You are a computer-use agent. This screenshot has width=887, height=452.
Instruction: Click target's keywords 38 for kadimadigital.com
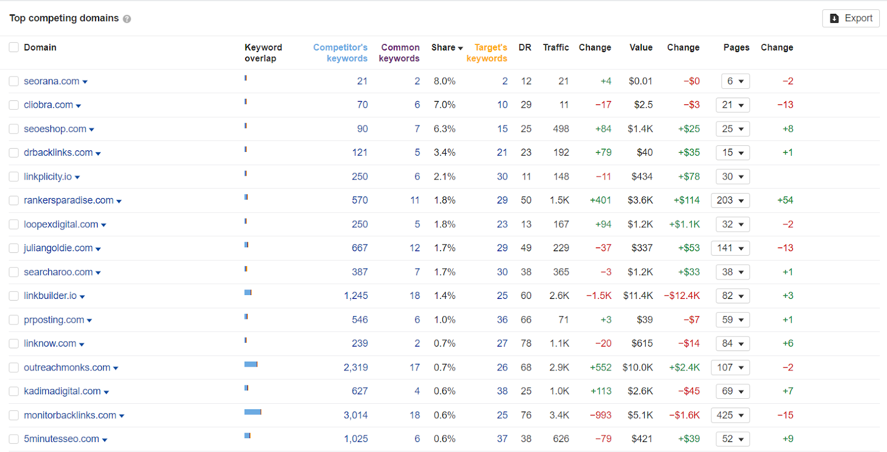(x=502, y=392)
